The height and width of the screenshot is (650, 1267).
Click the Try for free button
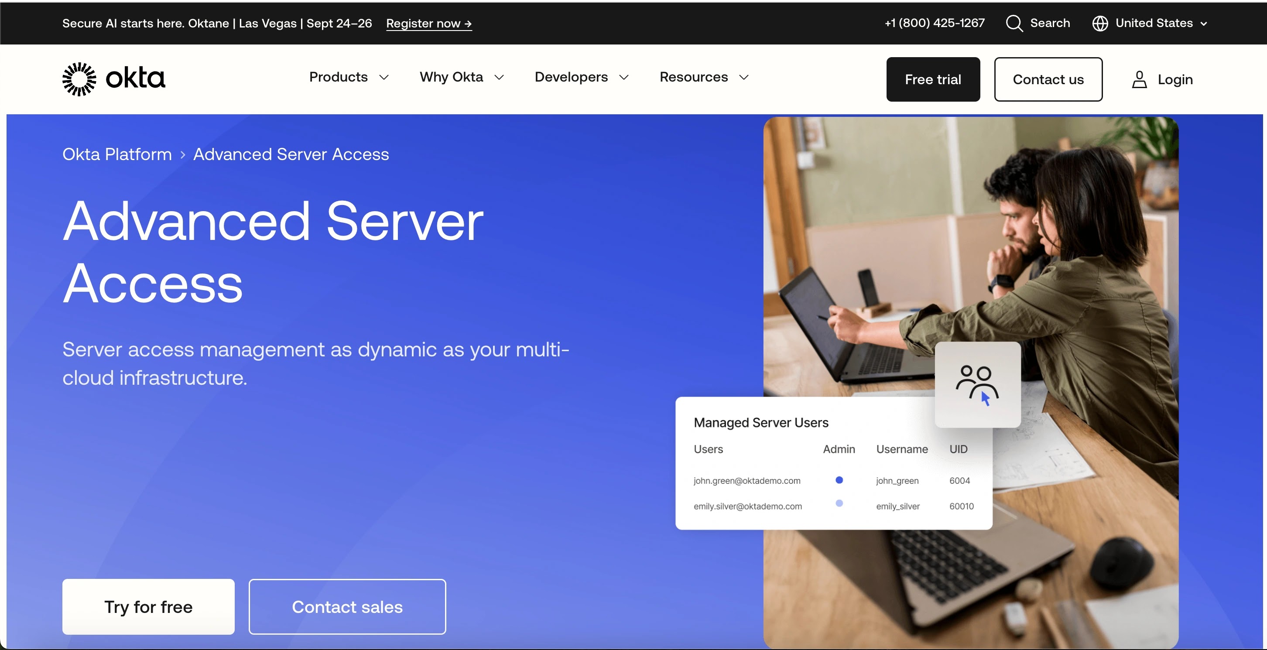coord(148,606)
